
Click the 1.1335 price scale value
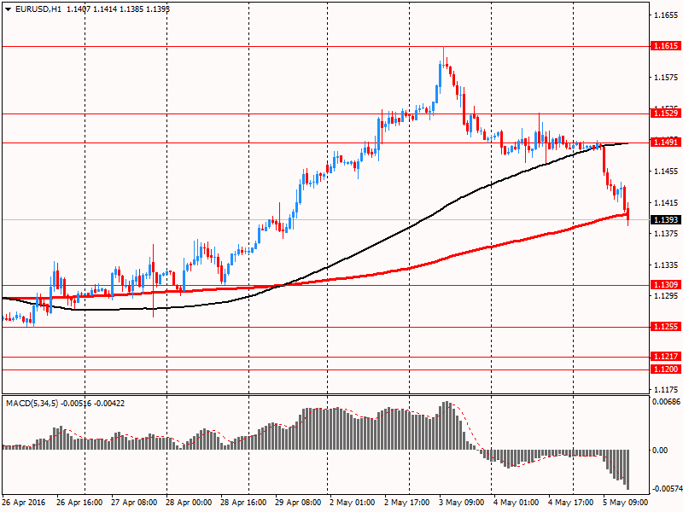(x=666, y=265)
